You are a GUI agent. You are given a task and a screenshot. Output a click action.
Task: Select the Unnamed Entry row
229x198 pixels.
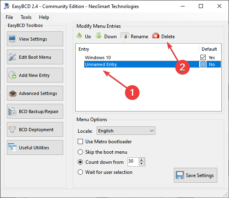coord(152,64)
